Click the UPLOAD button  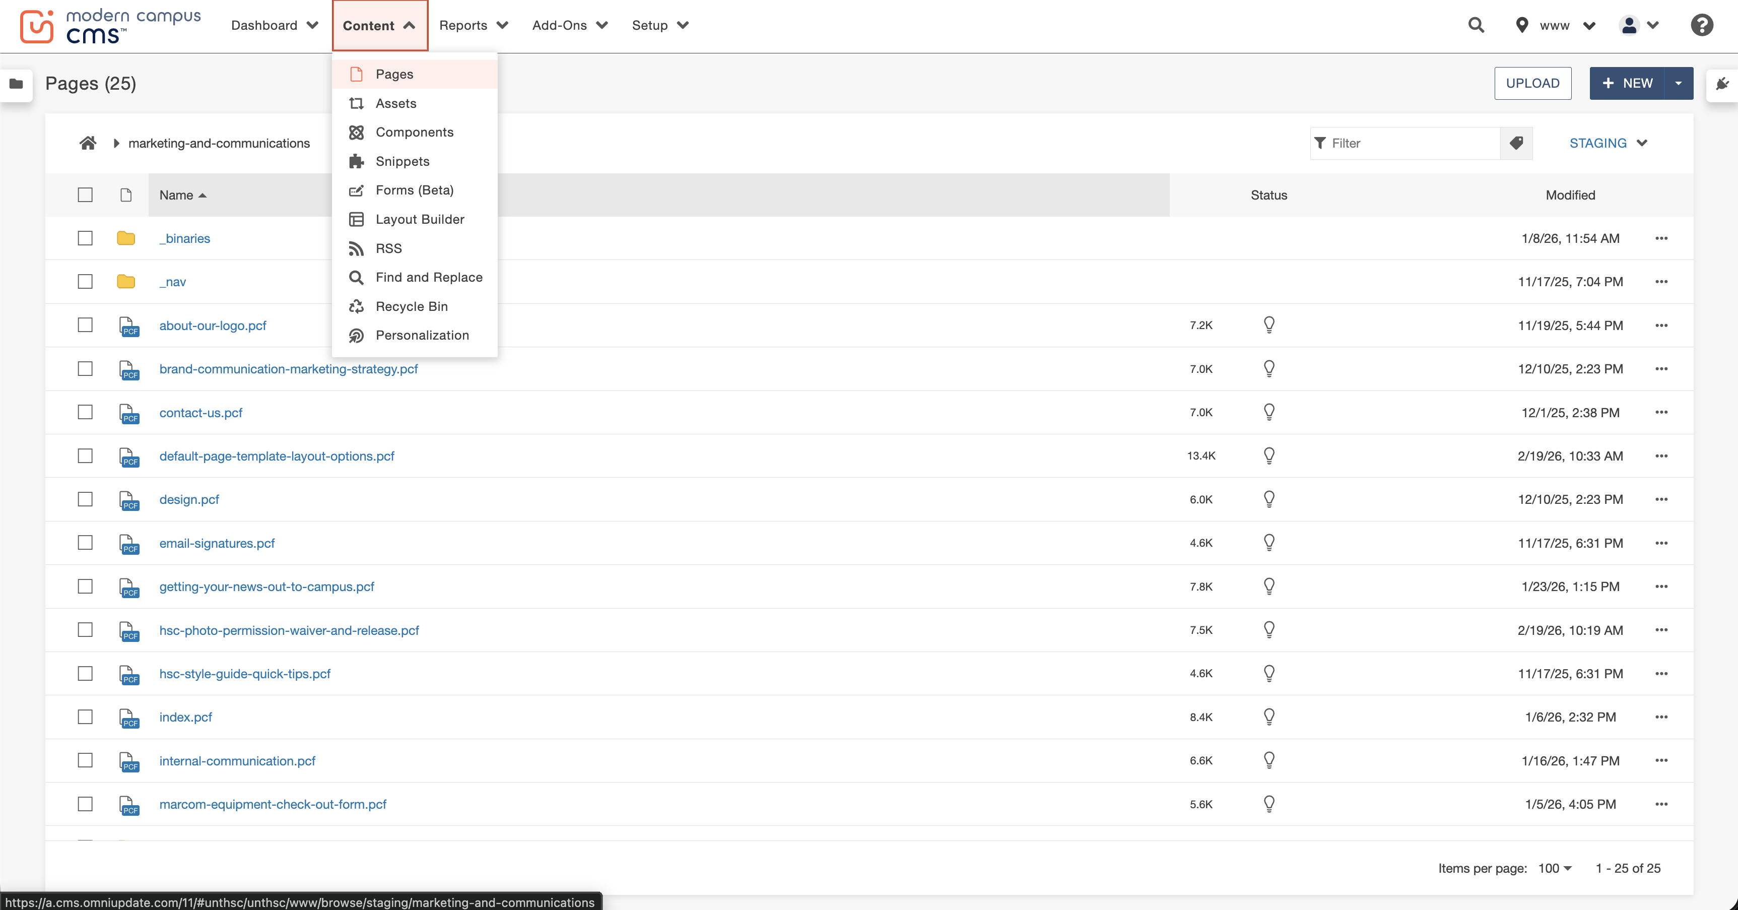coord(1533,83)
